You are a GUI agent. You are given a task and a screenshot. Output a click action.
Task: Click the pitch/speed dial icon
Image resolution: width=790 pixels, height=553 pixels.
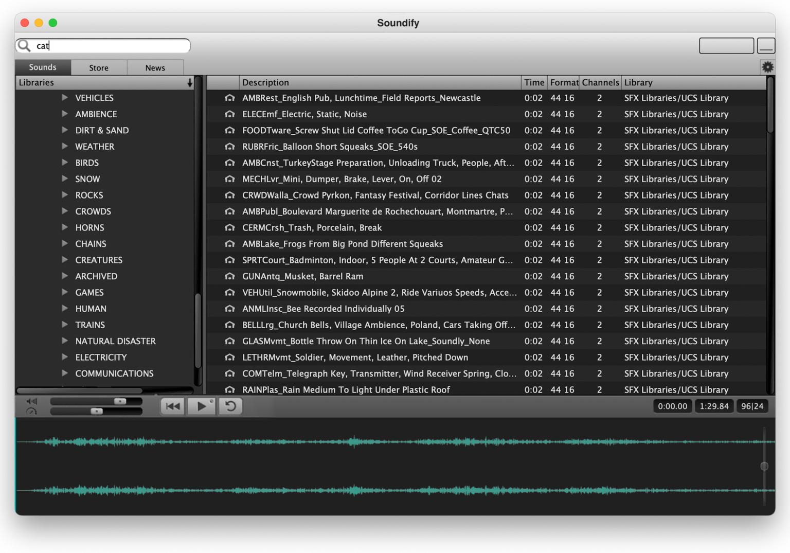click(32, 411)
